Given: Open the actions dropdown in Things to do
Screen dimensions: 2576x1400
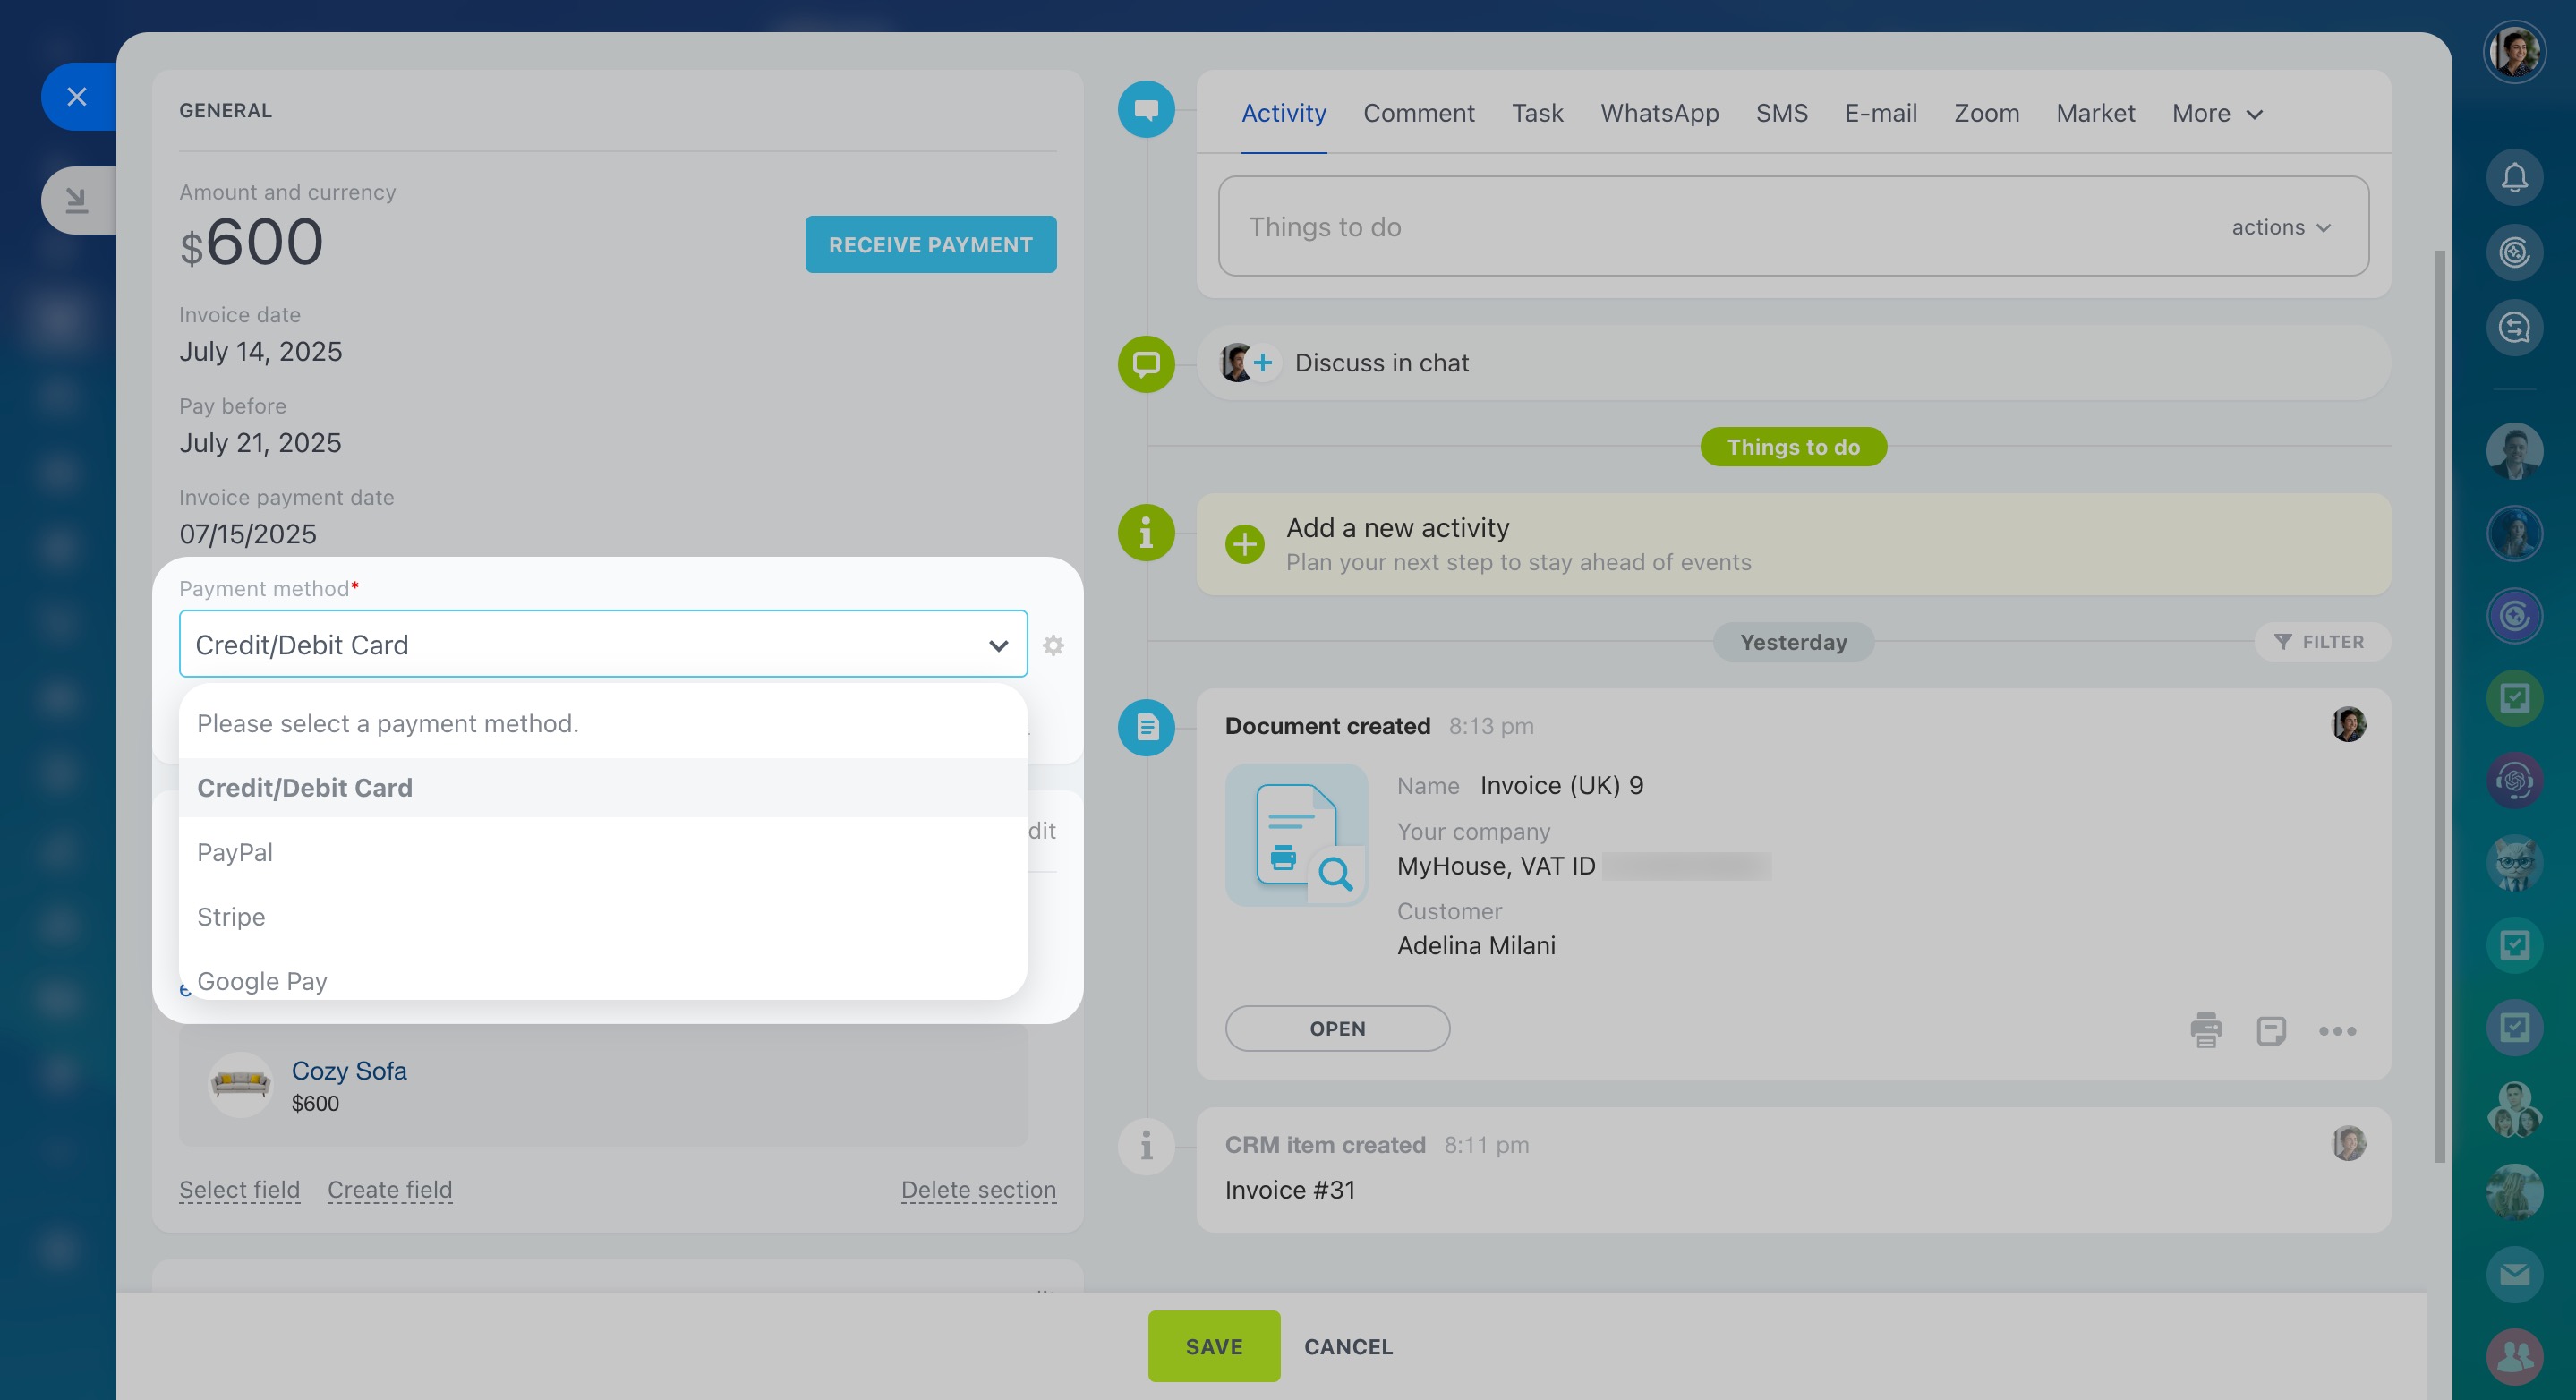Looking at the screenshot, I should (x=2280, y=227).
